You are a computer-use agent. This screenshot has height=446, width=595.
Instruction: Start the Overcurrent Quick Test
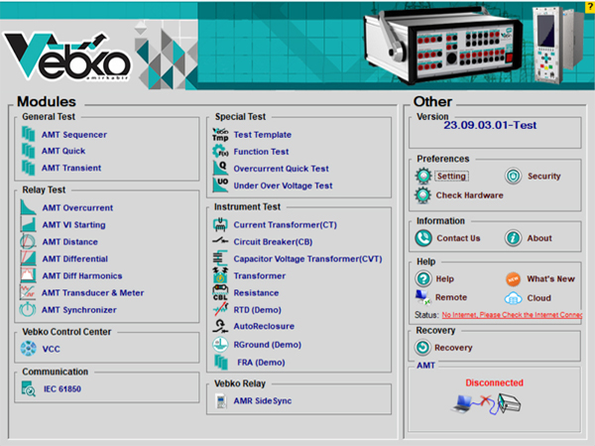282,168
